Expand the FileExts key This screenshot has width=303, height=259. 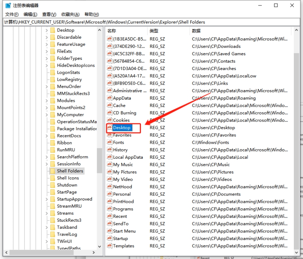point(47,51)
